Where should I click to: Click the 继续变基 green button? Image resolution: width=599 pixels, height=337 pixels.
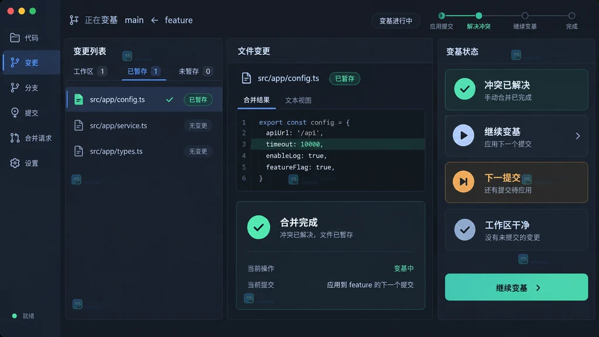click(516, 287)
